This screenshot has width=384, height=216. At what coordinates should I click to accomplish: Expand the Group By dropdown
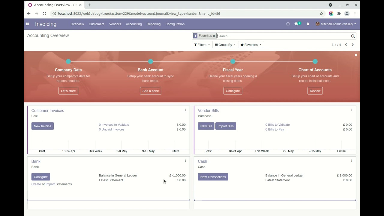click(225, 45)
